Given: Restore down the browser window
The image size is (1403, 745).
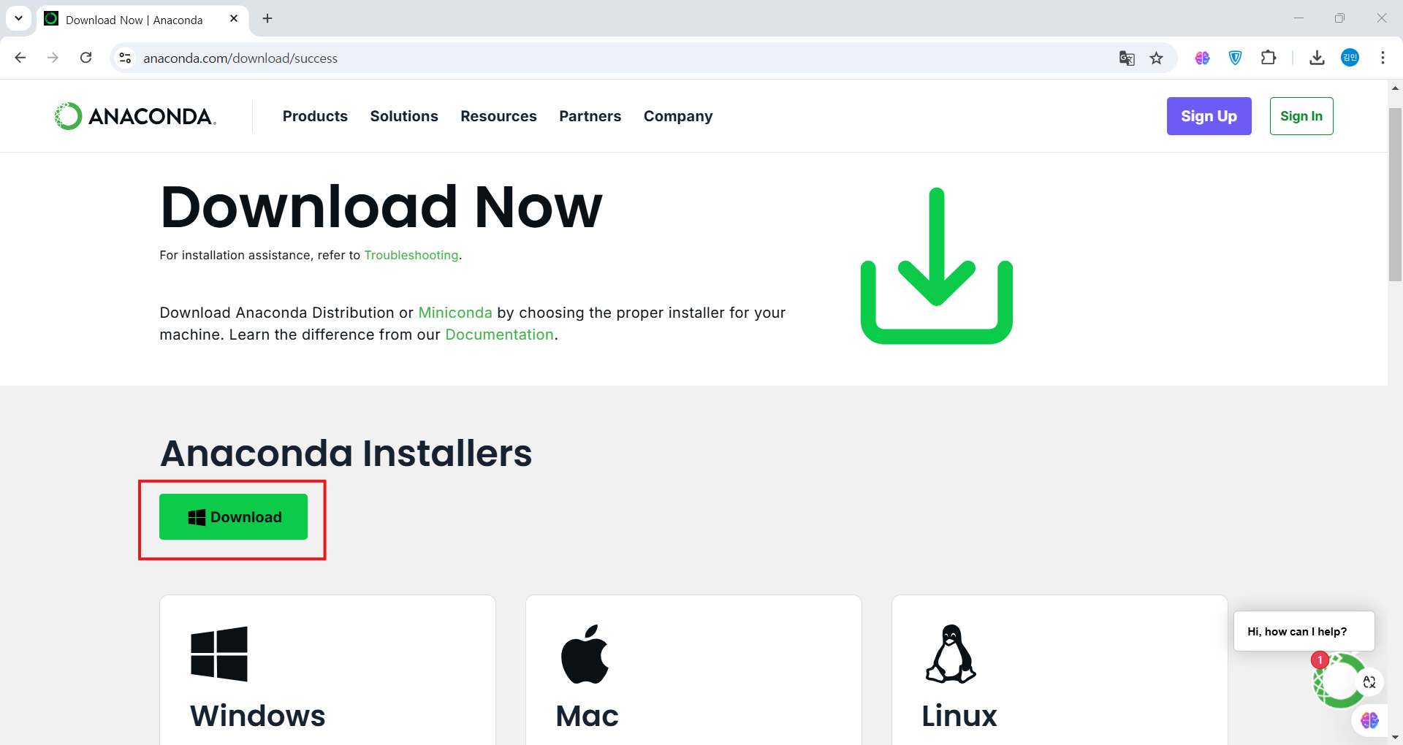Looking at the screenshot, I should tap(1339, 18).
